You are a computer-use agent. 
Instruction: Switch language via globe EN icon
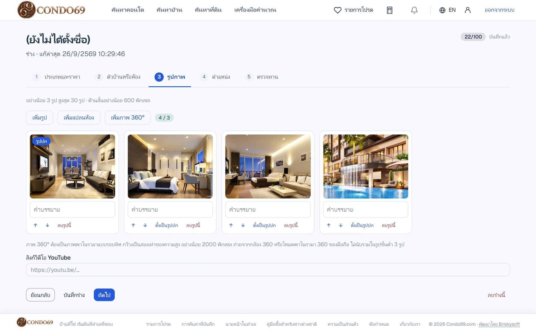(x=447, y=10)
